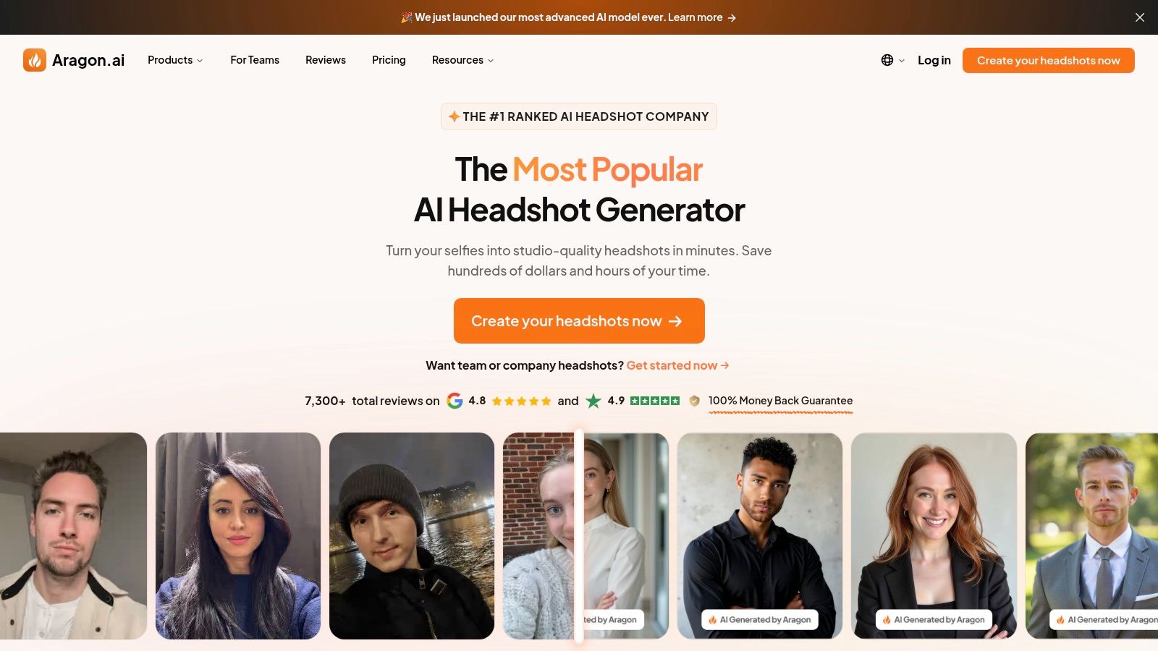
Task: Open the Reviews nav link
Action: point(326,60)
